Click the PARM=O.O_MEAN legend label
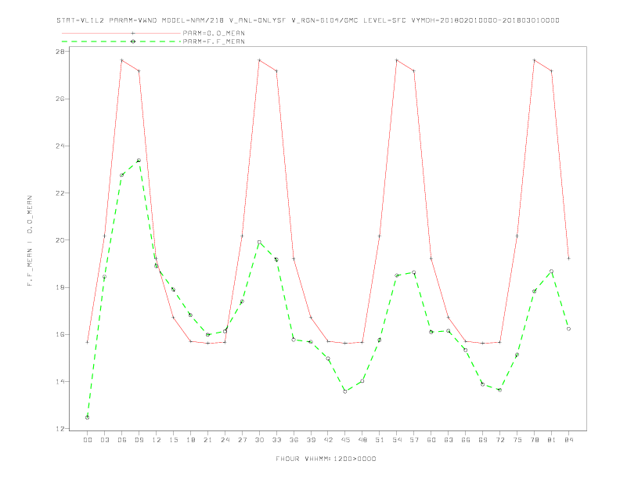The width and height of the screenshot is (620, 479). [214, 33]
